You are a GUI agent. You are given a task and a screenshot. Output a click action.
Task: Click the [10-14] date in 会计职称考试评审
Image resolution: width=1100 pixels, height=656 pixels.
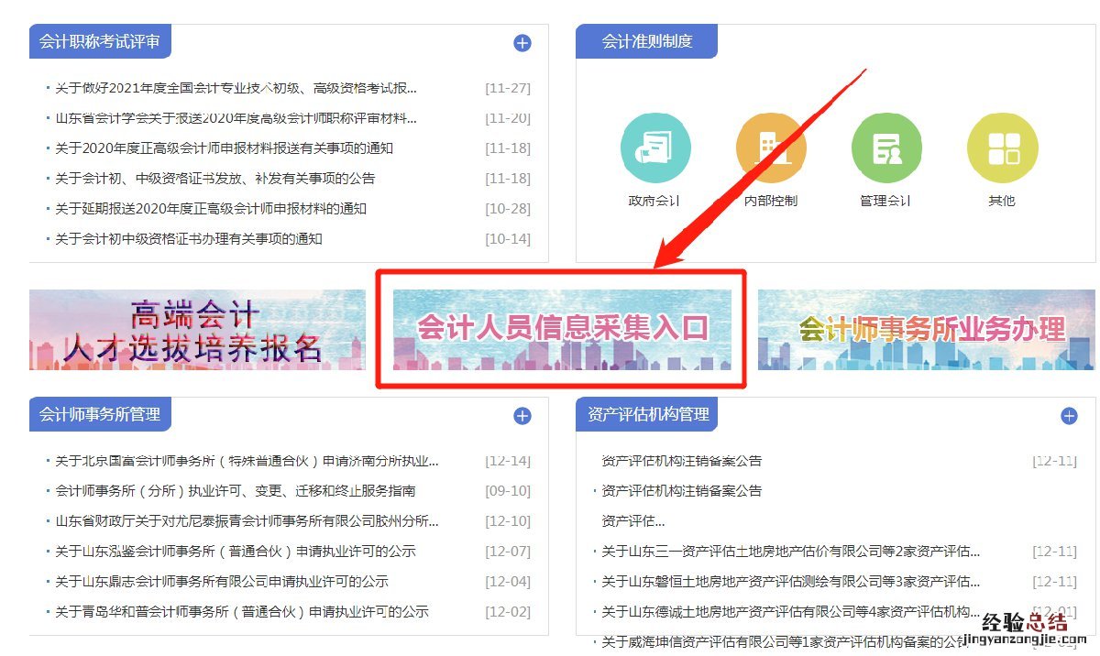pos(508,239)
